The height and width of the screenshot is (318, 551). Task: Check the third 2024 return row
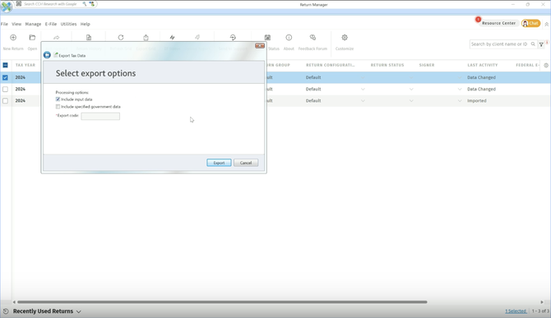(5, 101)
